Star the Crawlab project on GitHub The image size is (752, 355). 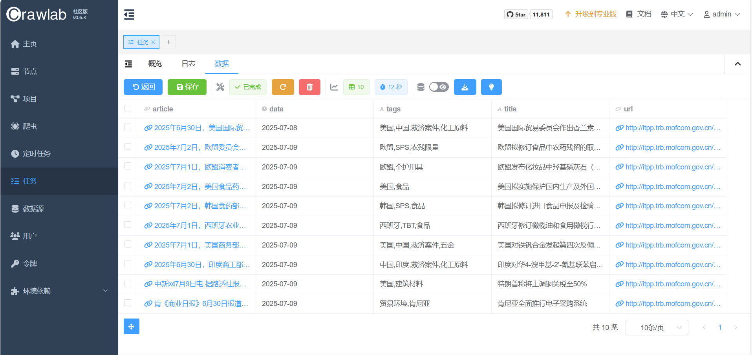516,14
